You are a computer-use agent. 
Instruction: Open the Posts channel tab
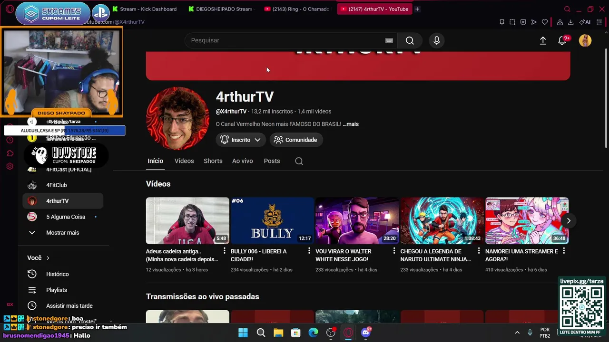(x=272, y=161)
